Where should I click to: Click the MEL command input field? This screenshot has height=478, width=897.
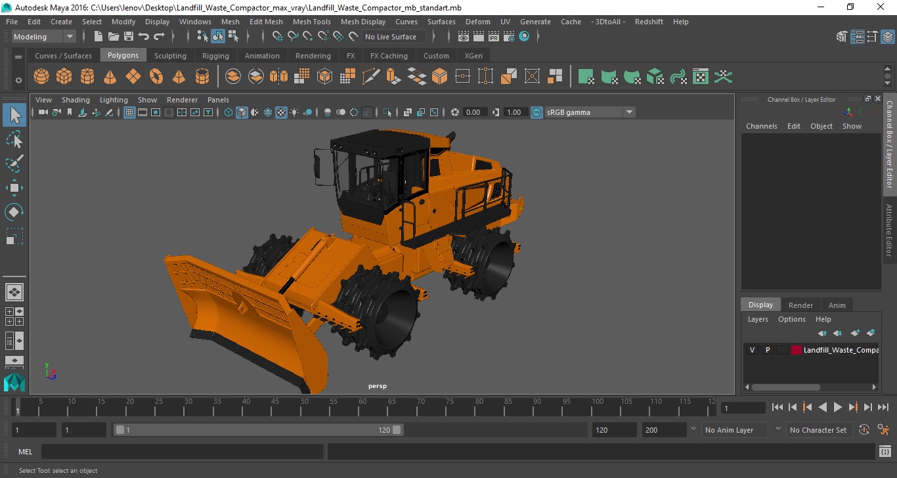[183, 452]
